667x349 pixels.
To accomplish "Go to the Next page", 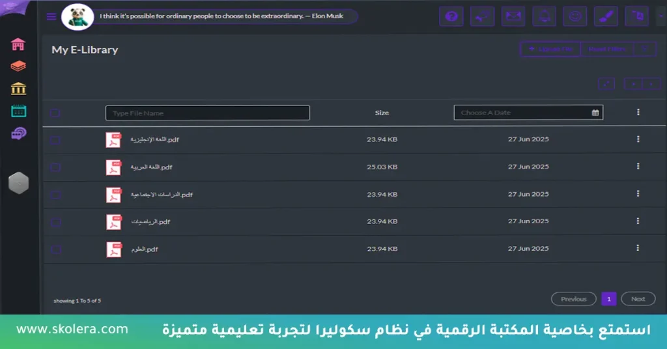I will click(x=638, y=299).
